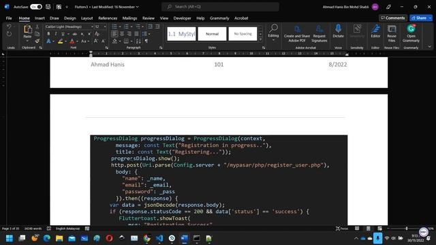Switch to the Insert tab
The image size is (436, 245).
[x=40, y=18]
